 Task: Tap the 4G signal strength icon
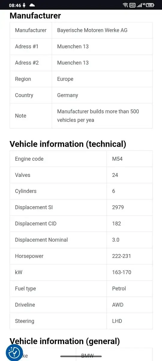(141, 5)
